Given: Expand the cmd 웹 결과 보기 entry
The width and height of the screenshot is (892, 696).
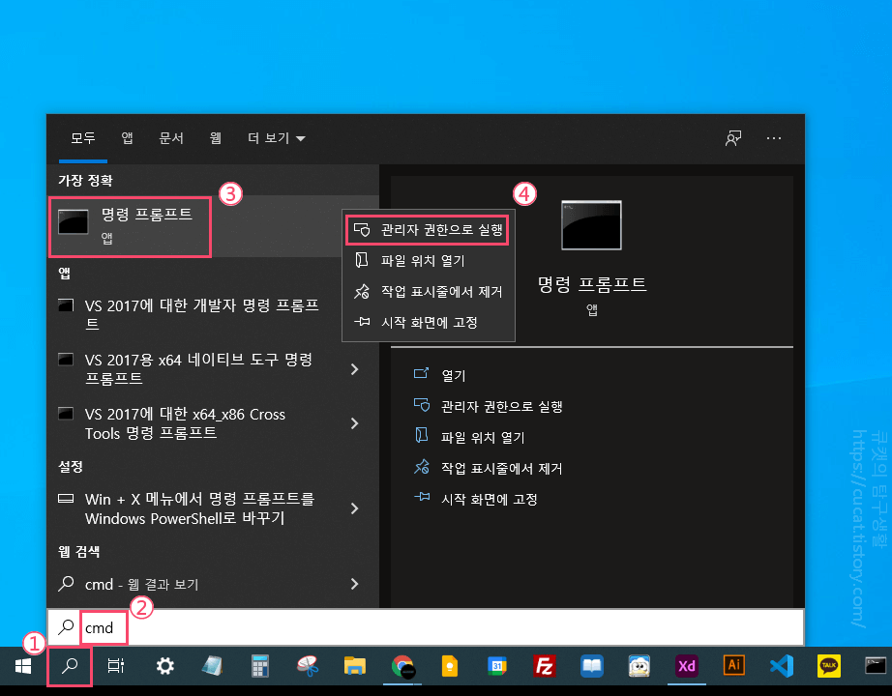Looking at the screenshot, I should tap(354, 584).
